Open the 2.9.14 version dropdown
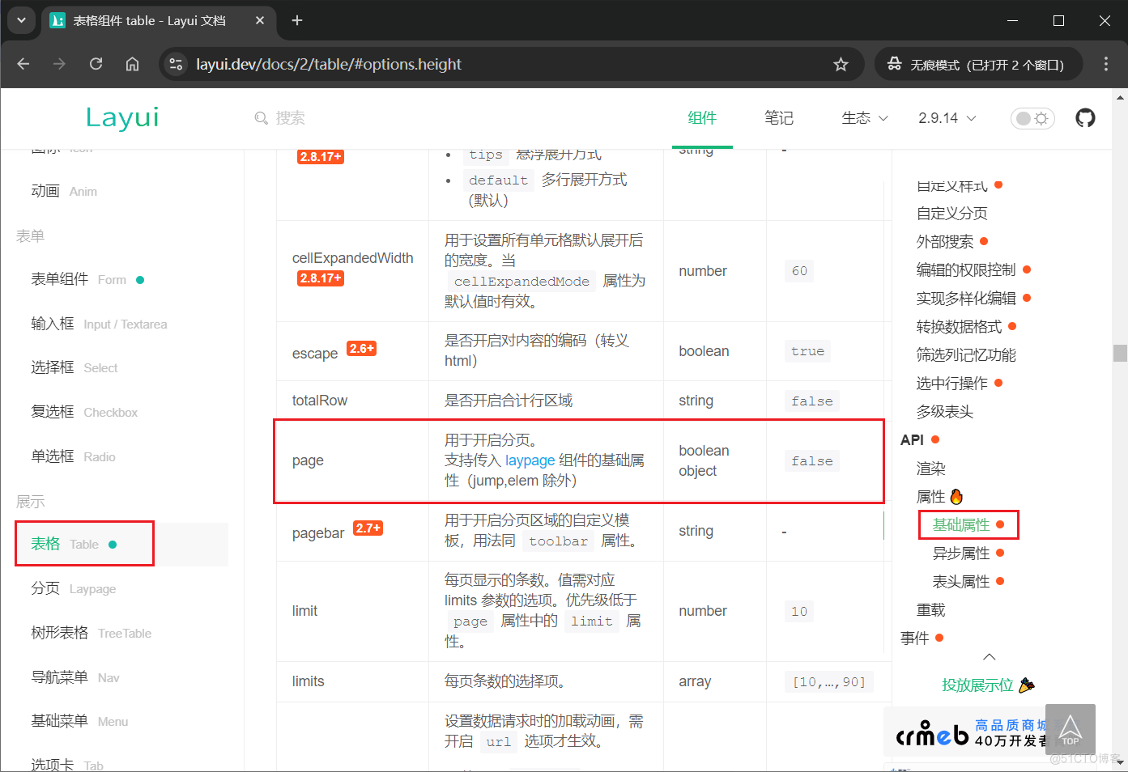 click(x=947, y=118)
